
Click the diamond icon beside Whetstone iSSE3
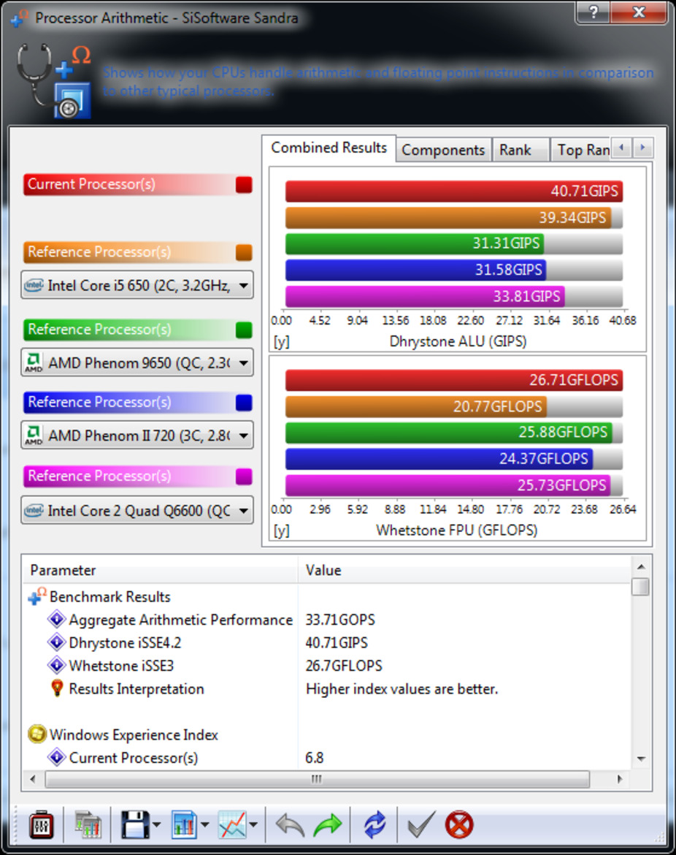pos(56,665)
